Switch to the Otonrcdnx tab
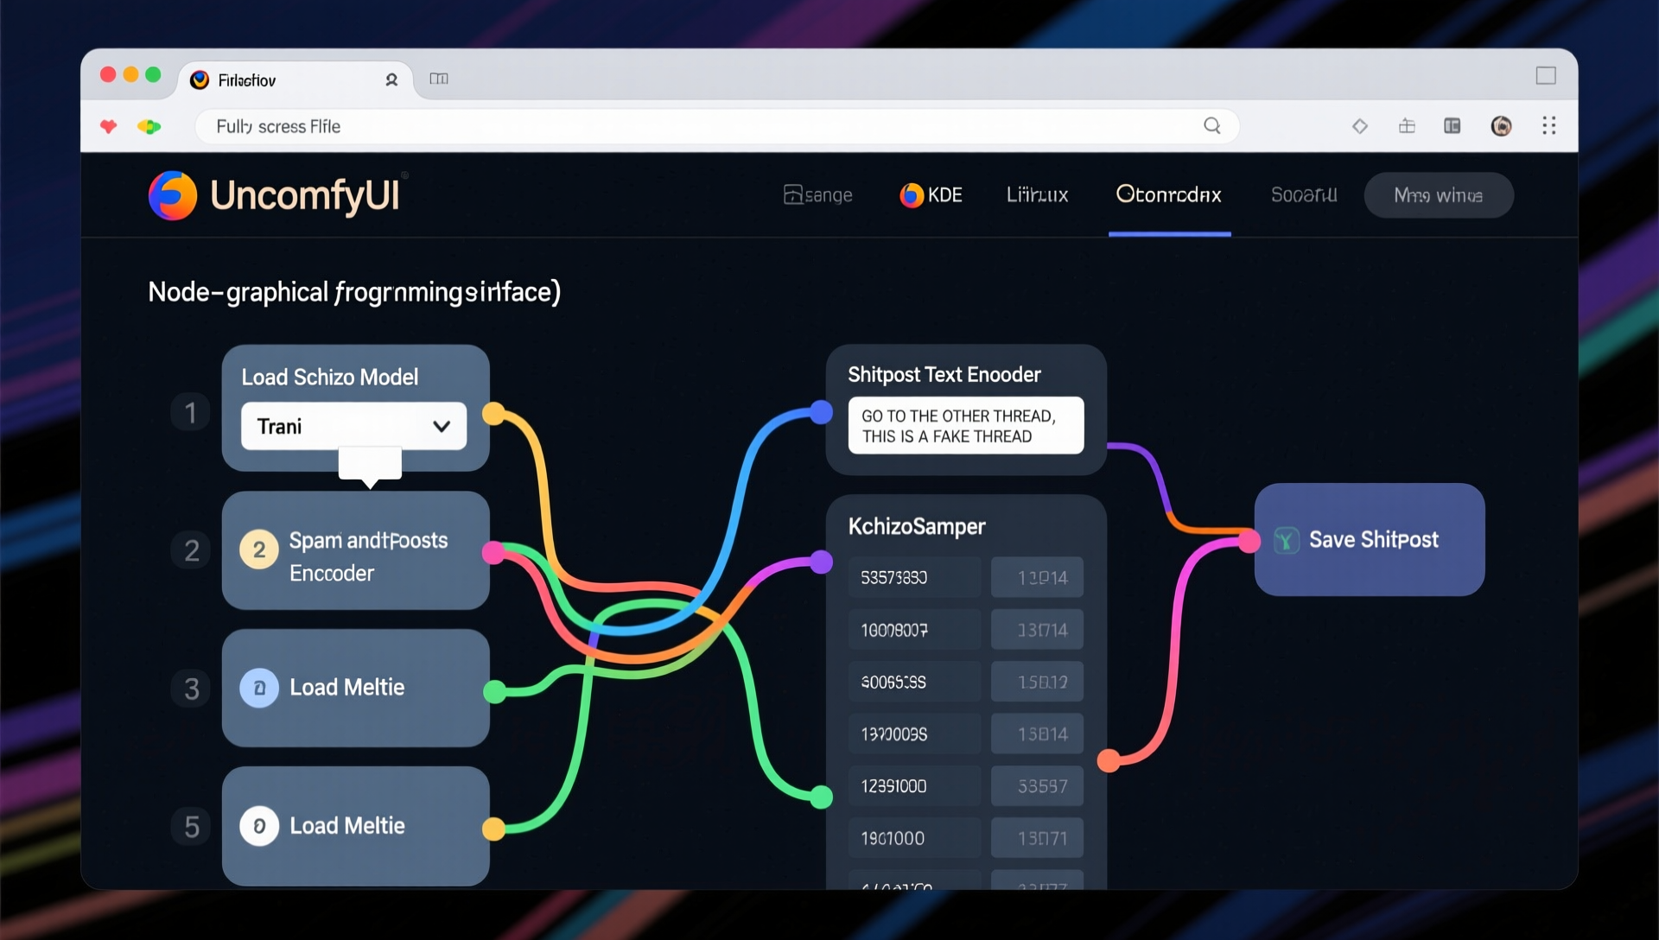The width and height of the screenshot is (1659, 940). (1168, 195)
